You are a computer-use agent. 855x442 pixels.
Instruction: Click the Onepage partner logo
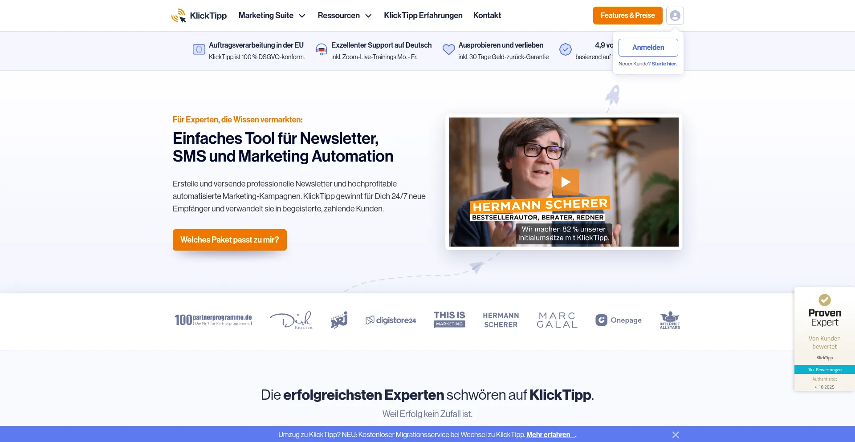(x=619, y=320)
